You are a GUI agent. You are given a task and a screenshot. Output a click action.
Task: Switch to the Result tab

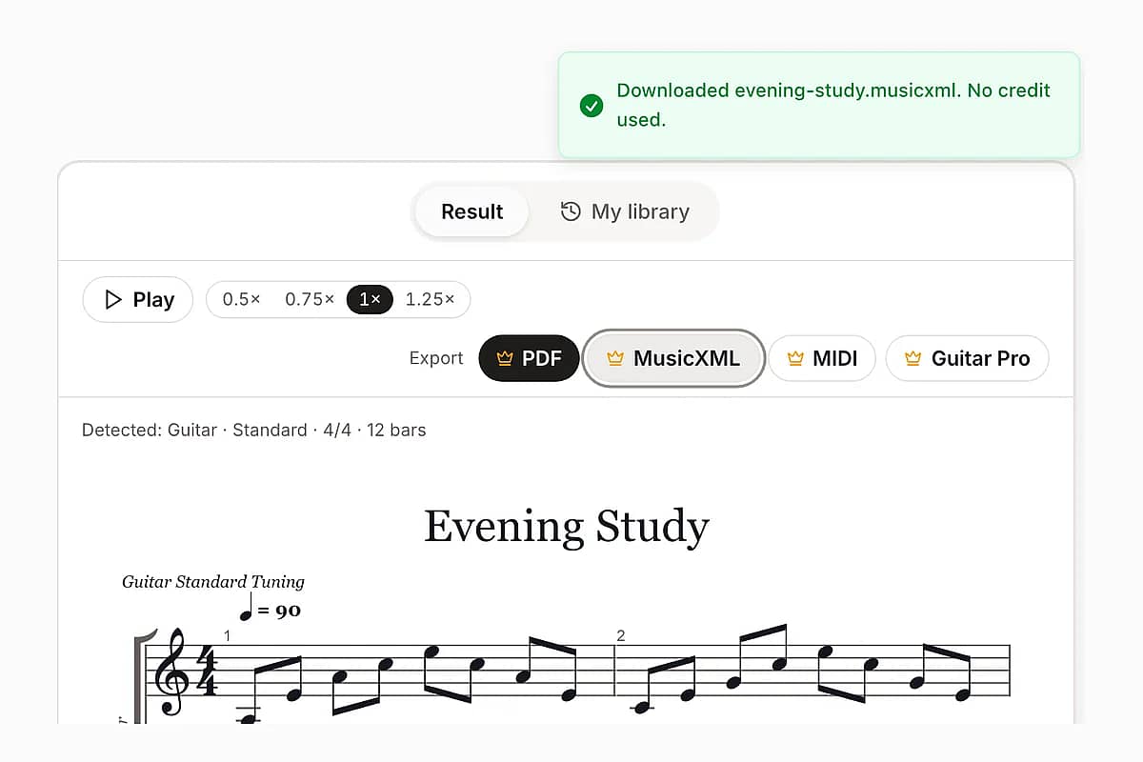click(471, 211)
